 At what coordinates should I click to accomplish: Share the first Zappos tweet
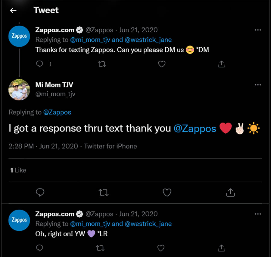(221, 64)
